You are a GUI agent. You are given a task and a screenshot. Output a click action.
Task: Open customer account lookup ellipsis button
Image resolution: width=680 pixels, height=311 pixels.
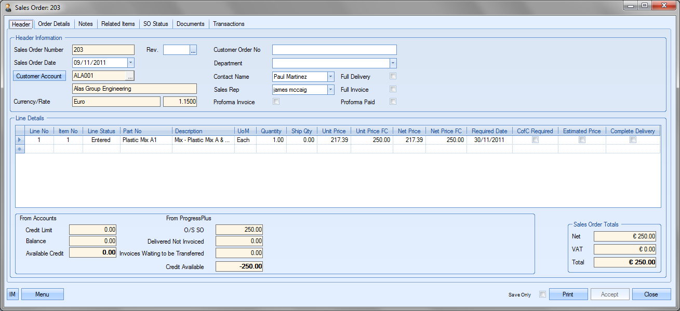130,76
